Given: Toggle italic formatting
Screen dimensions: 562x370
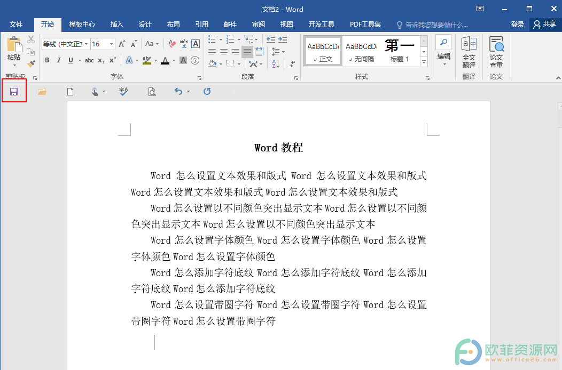Looking at the screenshot, I should [59, 60].
